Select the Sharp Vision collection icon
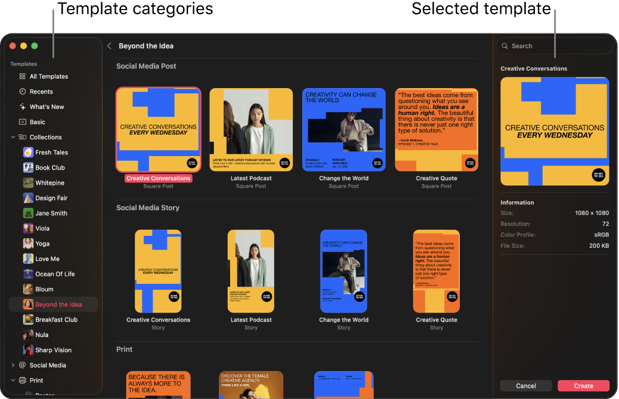Screen dimensions: 619x399 point(28,350)
